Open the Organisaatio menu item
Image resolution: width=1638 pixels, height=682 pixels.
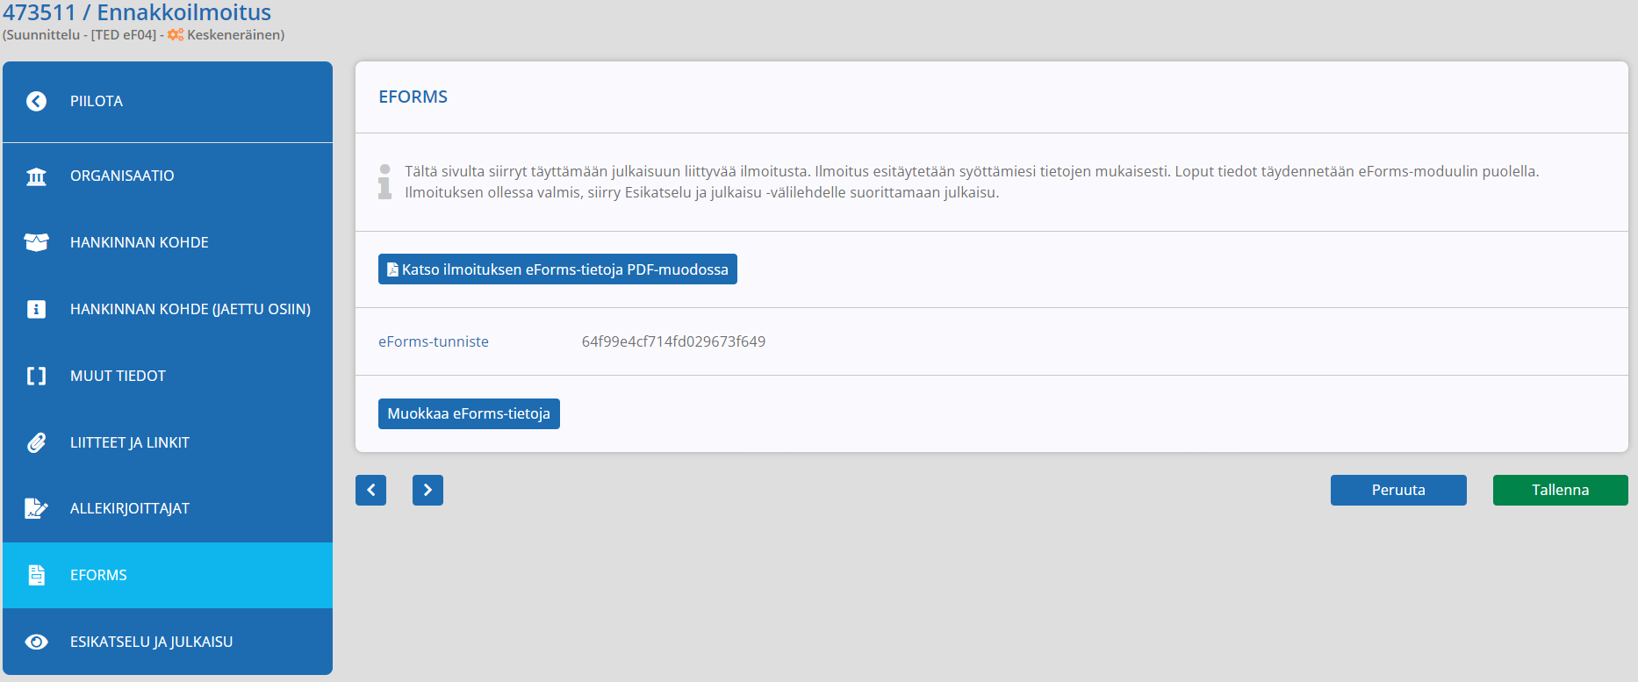coord(168,176)
